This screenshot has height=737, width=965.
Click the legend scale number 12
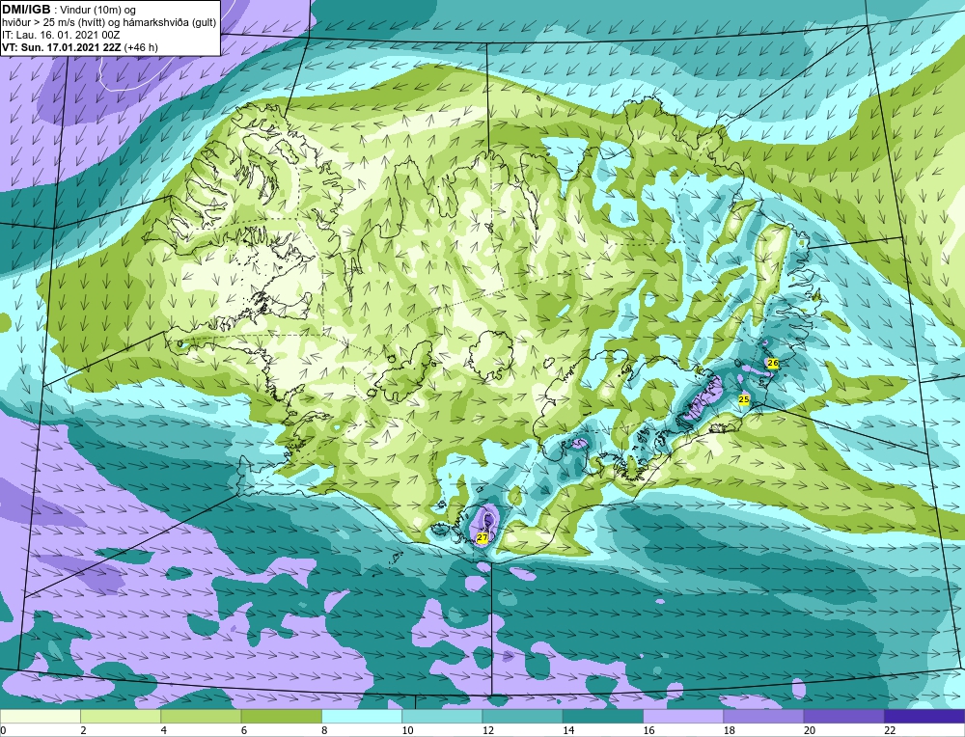[487, 730]
